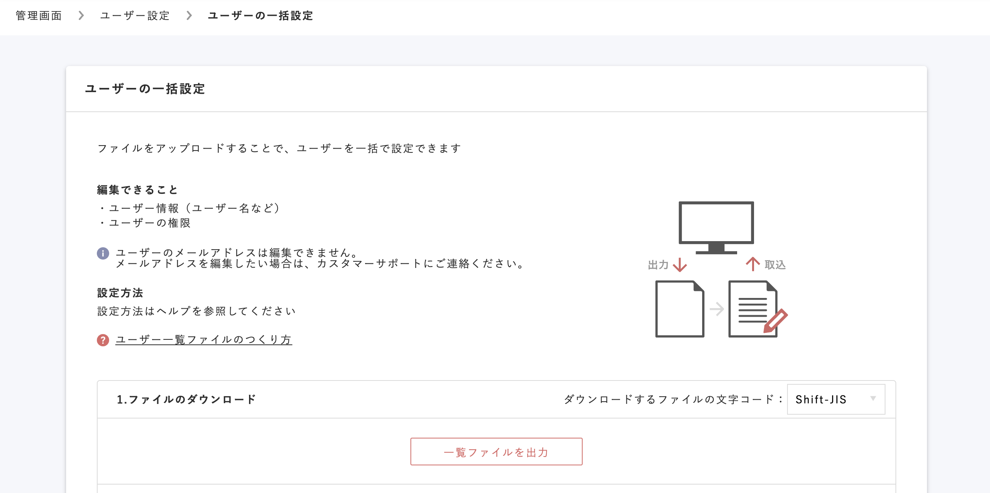This screenshot has height=493, width=990.
Task: Open the ユーザー一覧ファイルのつくり方 help link
Action: tap(204, 340)
